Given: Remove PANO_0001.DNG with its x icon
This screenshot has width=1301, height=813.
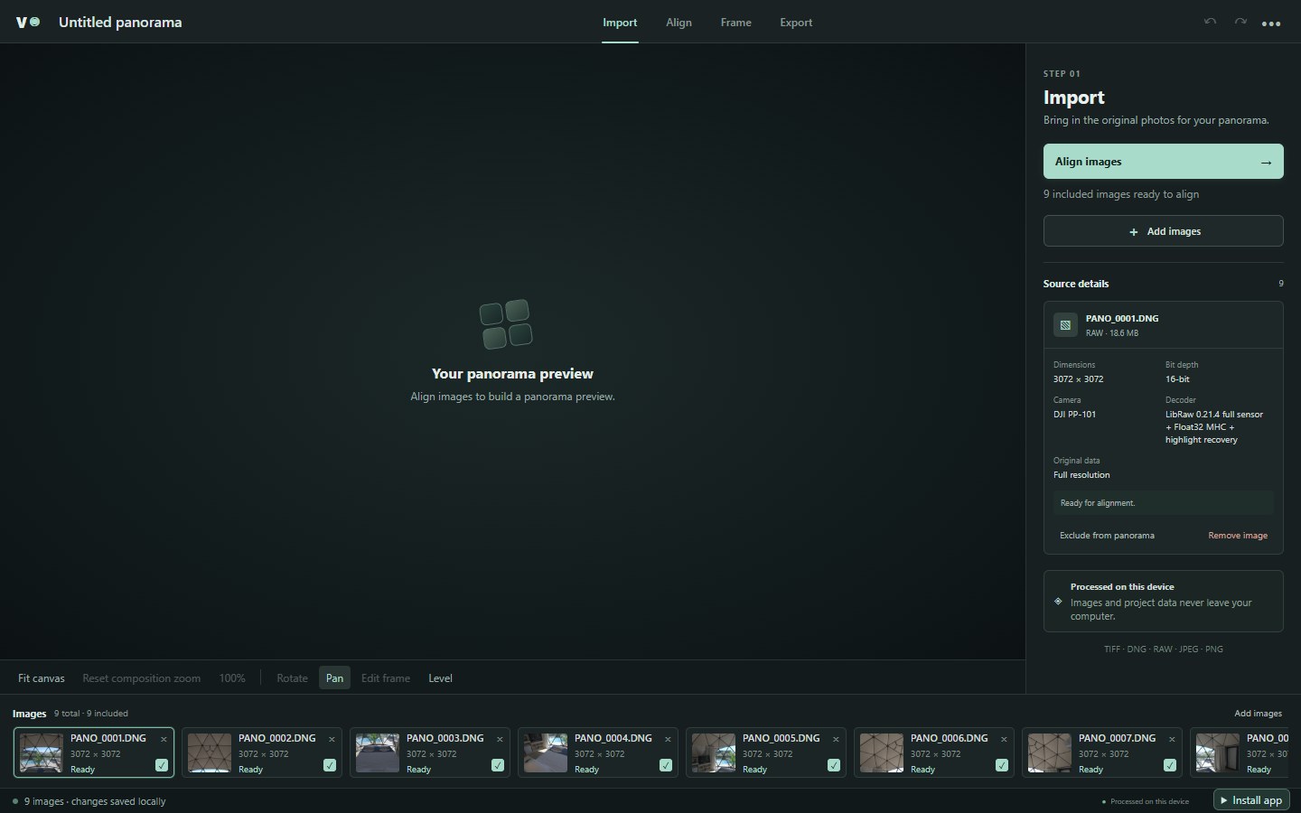Looking at the screenshot, I should click(164, 739).
